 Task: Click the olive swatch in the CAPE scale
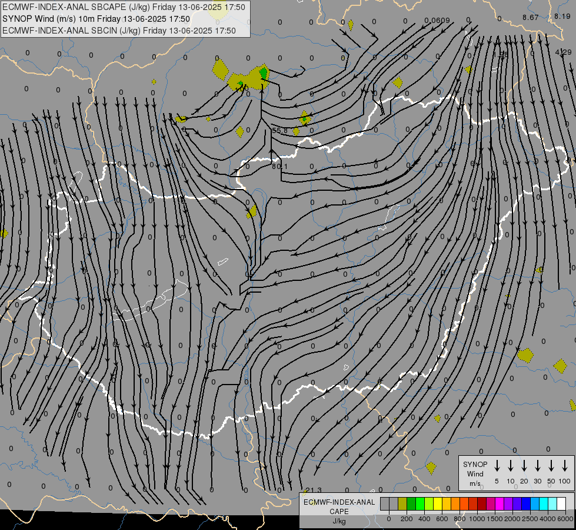click(x=402, y=504)
